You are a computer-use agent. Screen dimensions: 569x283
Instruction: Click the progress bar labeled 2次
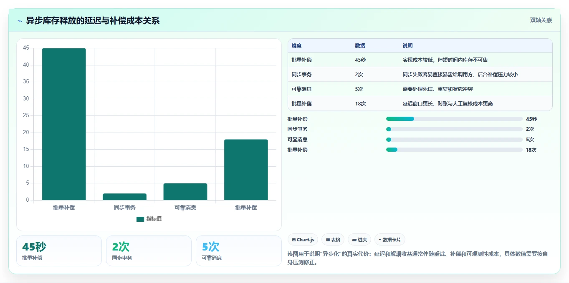454,129
